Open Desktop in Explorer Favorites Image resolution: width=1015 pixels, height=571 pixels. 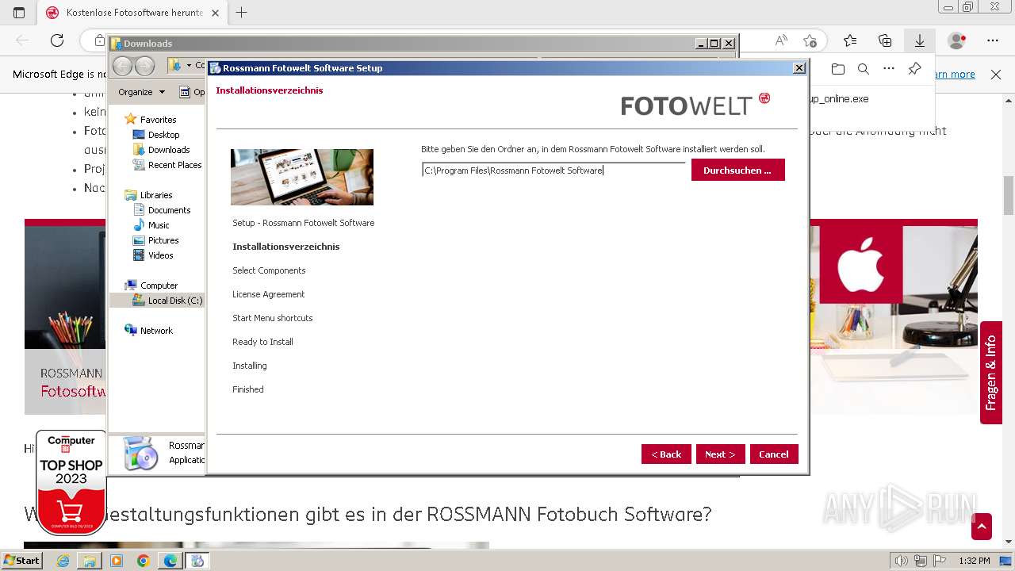click(163, 135)
